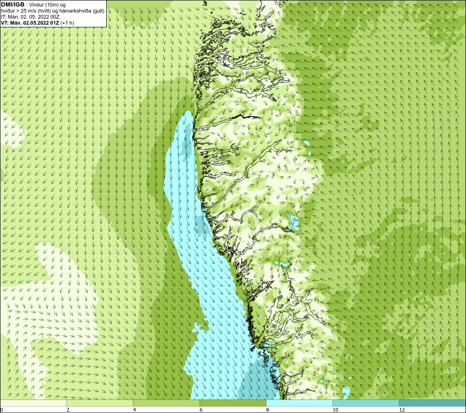Click the 6–8 m/s darker green legend band

click(233, 403)
